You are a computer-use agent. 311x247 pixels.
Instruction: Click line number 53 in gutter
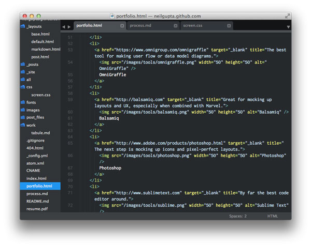pyautogui.click(x=70, y=50)
